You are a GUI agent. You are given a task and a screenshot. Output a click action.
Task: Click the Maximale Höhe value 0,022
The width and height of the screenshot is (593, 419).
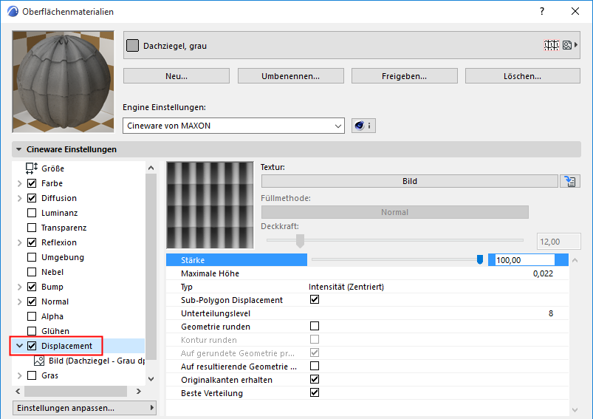pyautogui.click(x=543, y=273)
